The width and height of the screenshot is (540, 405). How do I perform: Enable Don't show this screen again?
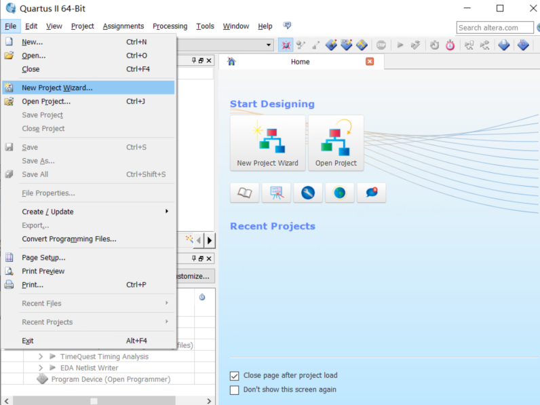coord(234,390)
